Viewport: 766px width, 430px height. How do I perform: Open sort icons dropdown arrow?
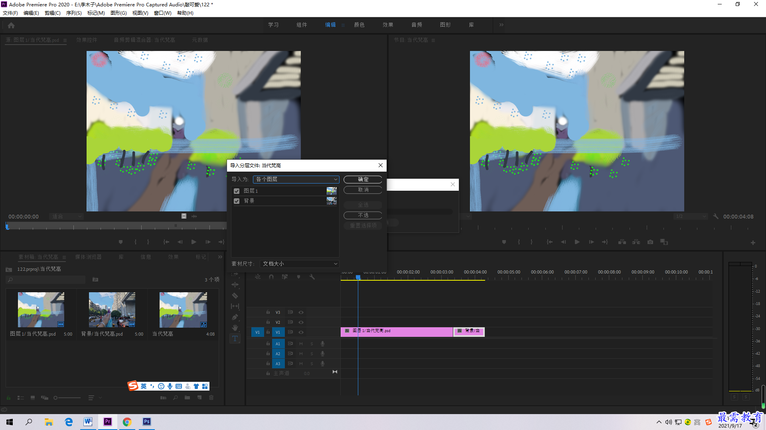click(101, 398)
